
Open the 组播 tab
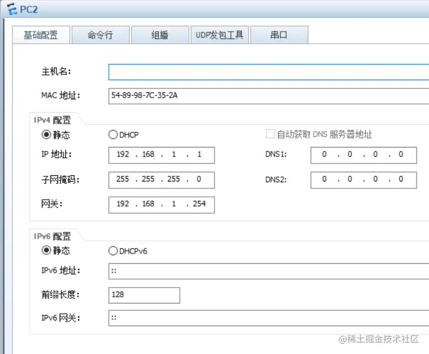coord(160,35)
